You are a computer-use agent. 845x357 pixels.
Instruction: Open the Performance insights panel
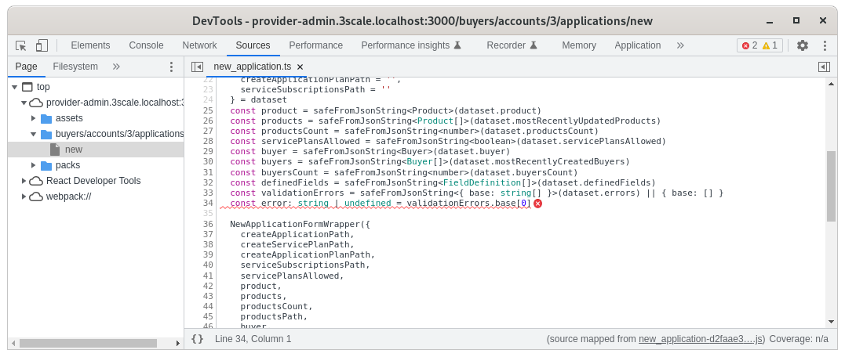[411, 45]
